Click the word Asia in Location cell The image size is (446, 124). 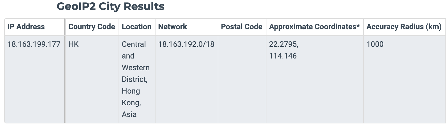129,114
